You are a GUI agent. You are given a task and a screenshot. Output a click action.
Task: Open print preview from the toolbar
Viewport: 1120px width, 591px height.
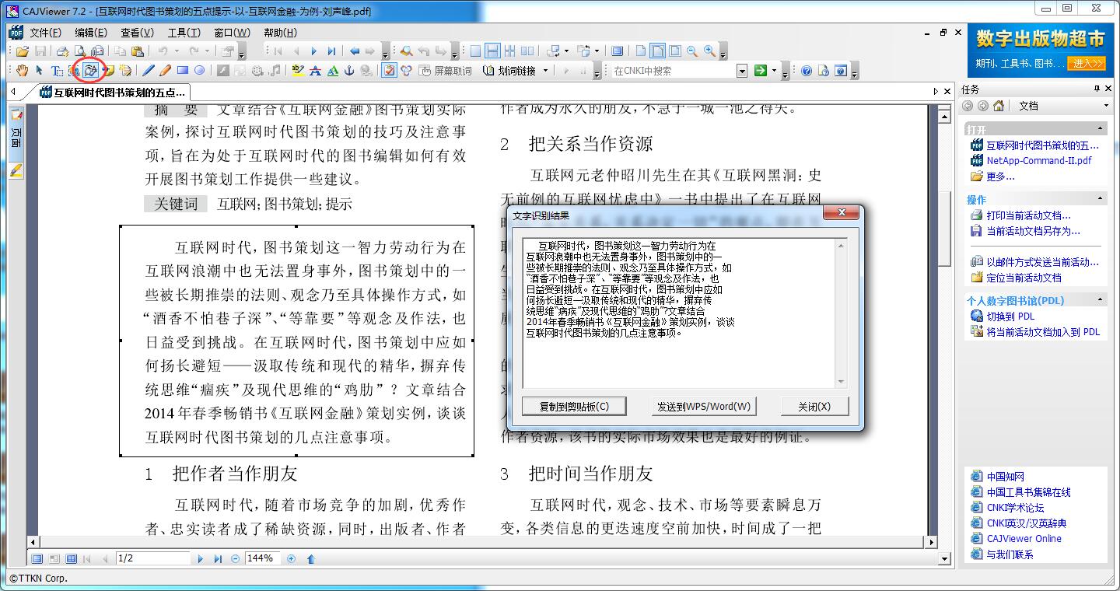[79, 51]
